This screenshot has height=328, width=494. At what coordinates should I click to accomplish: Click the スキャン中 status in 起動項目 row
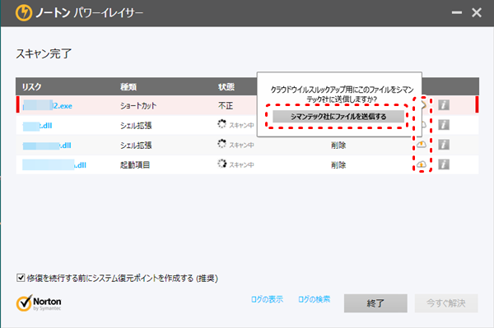pos(236,164)
